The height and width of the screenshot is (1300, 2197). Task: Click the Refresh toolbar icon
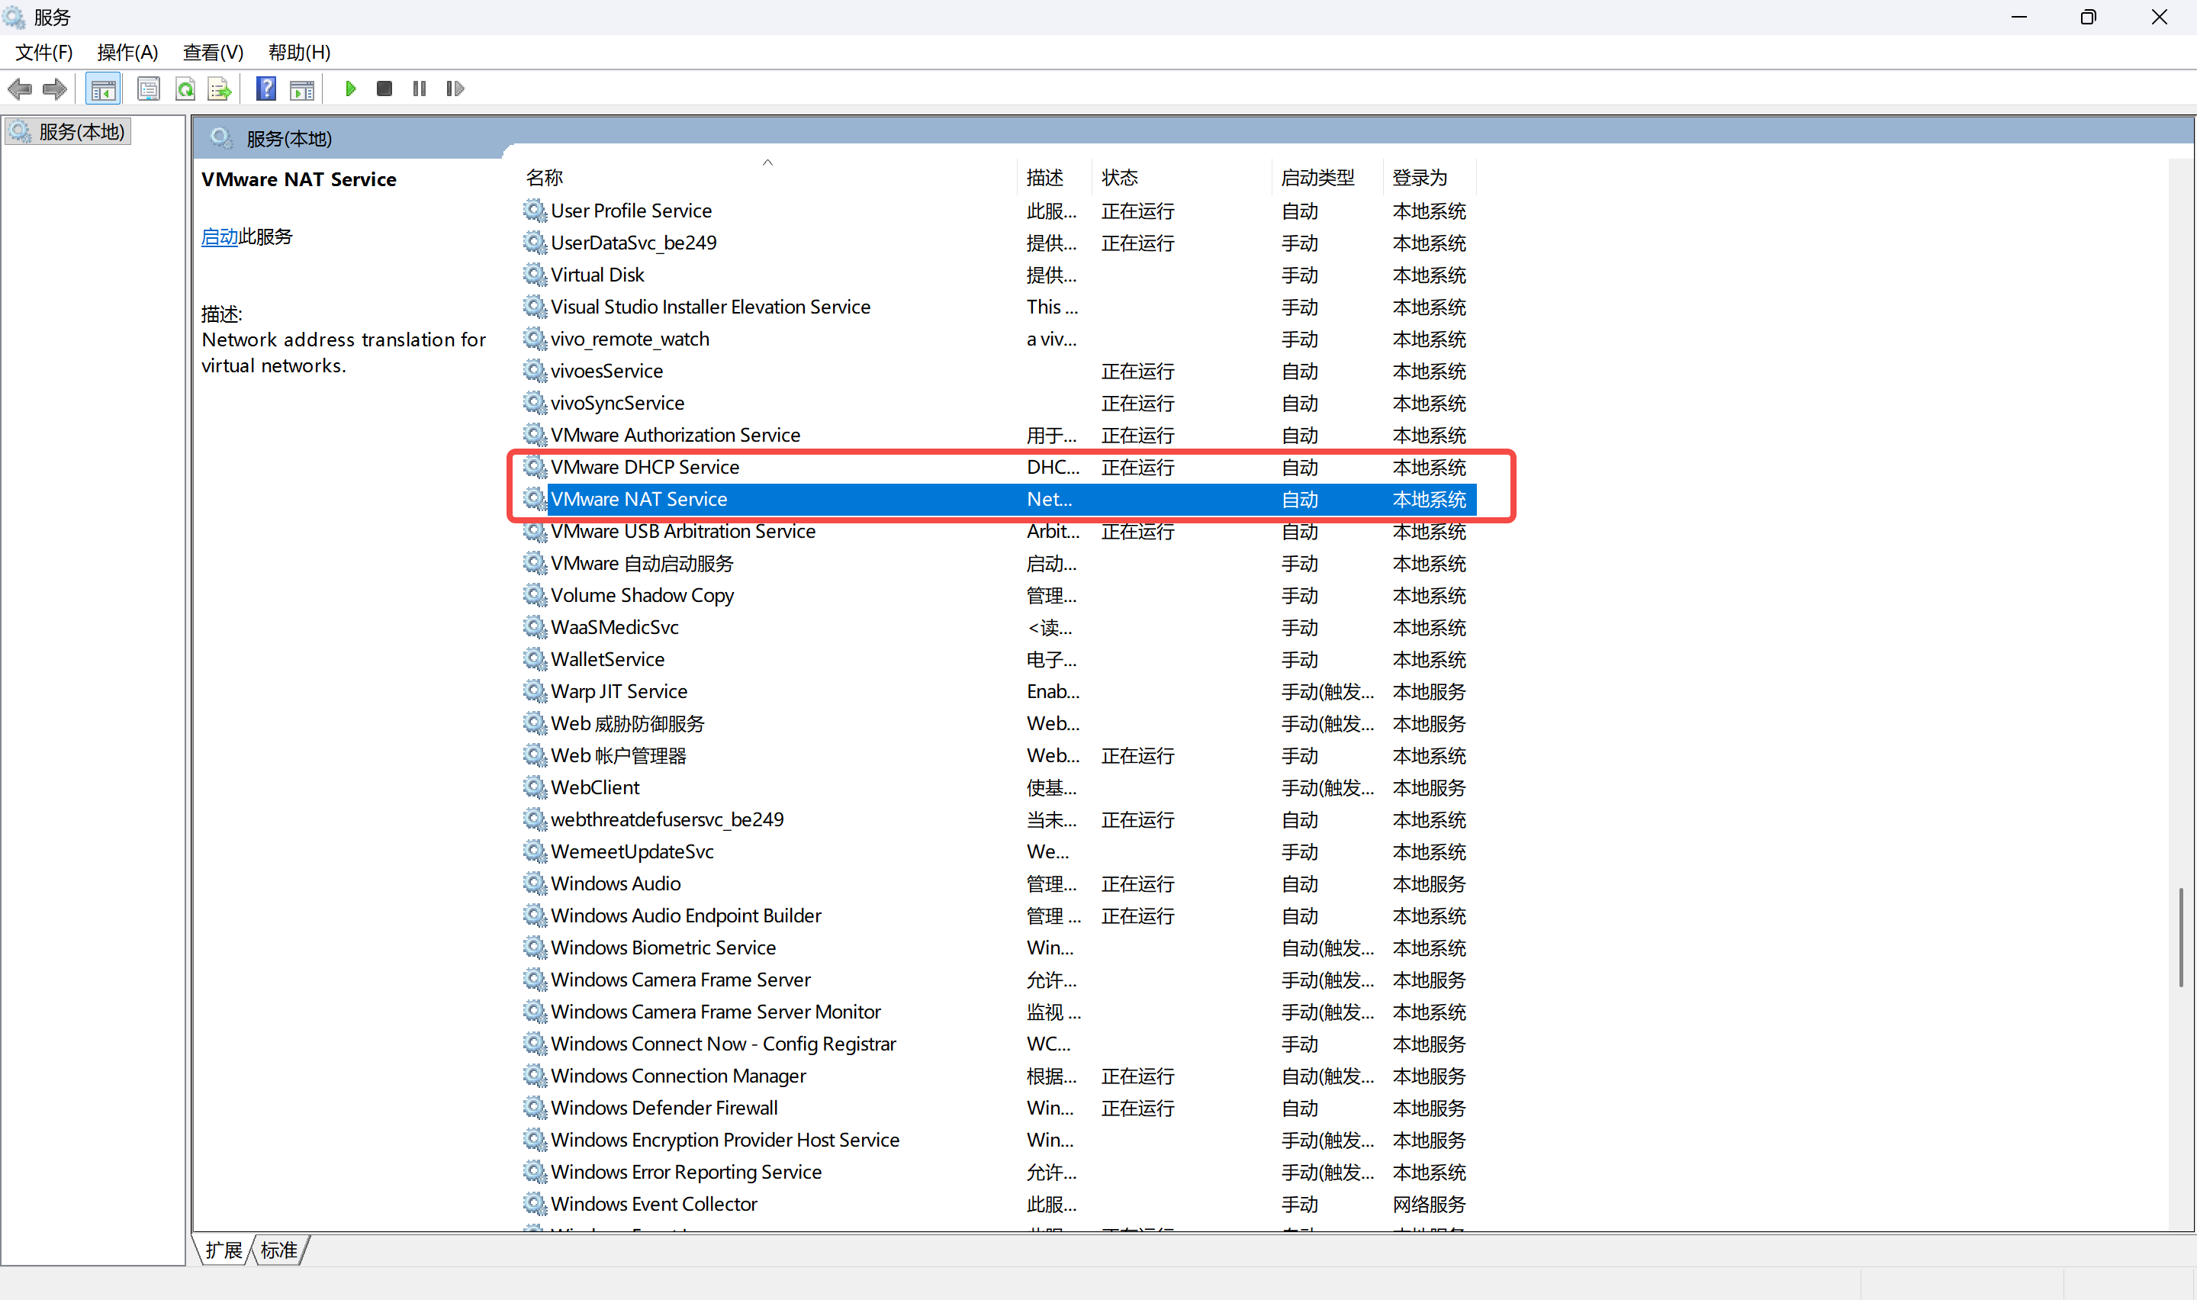point(185,88)
